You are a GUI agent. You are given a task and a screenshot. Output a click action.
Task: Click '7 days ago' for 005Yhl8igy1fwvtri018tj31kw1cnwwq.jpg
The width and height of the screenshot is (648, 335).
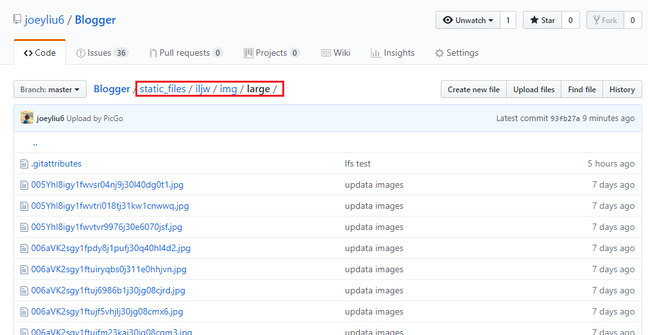point(613,206)
